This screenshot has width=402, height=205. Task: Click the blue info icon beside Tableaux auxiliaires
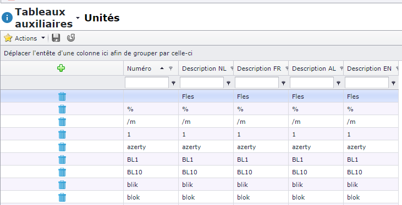[7, 18]
